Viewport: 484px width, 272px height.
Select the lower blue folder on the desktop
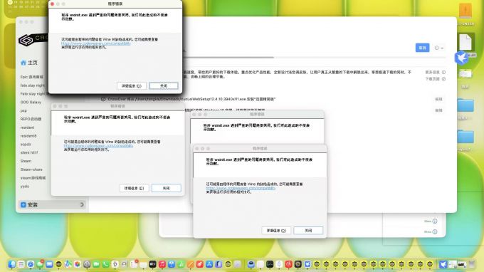coord(465,137)
